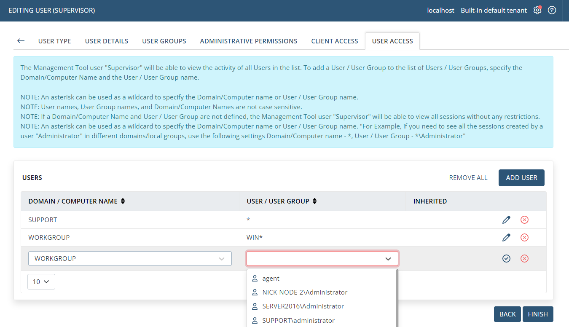Select SERVER2016\Administrator from the list
The image size is (569, 327).
coord(303,306)
